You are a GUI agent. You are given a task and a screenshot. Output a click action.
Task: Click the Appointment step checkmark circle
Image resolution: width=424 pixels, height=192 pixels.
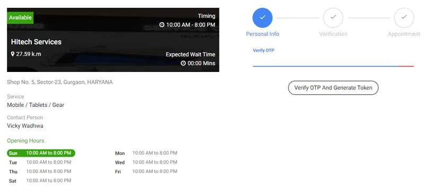pyautogui.click(x=404, y=18)
